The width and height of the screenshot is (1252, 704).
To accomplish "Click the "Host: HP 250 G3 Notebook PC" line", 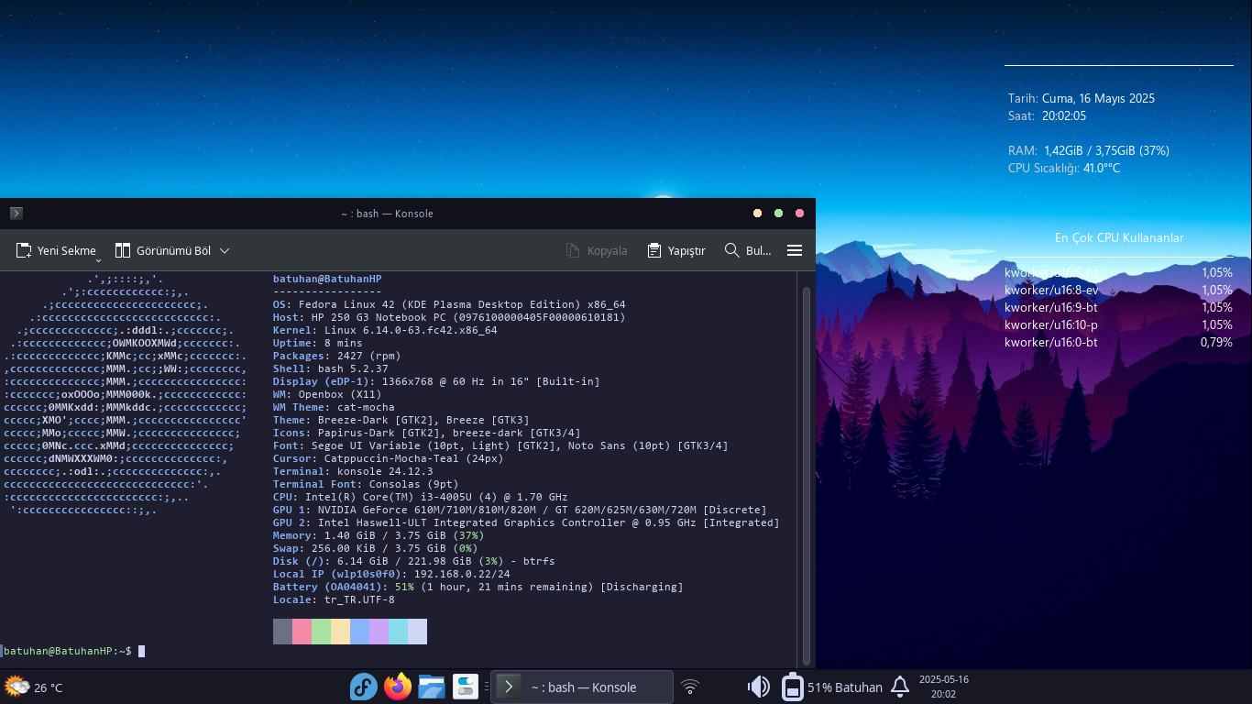I will (x=449, y=317).
